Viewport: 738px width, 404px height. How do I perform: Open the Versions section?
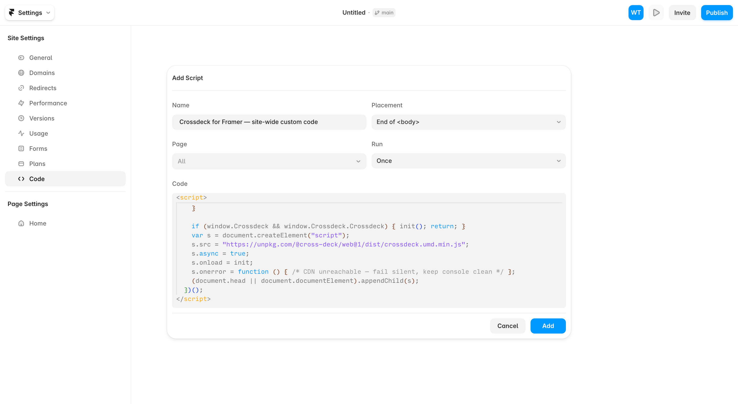pos(65,118)
